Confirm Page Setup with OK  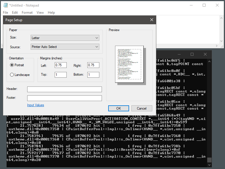tap(119, 108)
